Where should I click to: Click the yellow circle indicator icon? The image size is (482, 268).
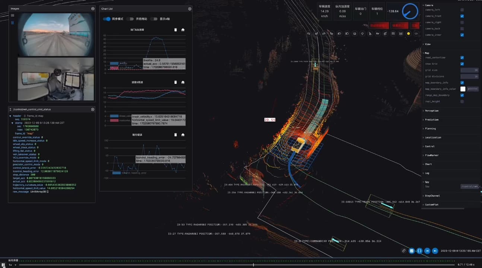tap(409, 33)
